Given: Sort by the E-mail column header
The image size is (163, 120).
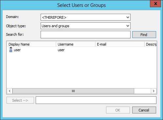Looking at the screenshot, I should (x=120, y=44).
